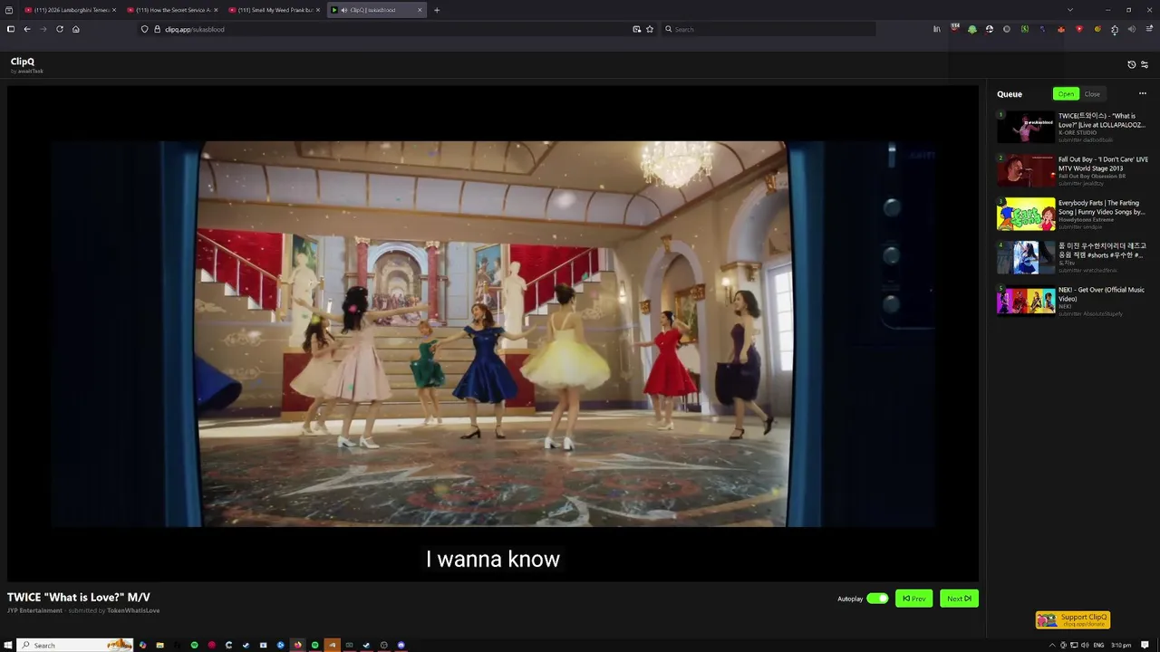This screenshot has width=1160, height=652.
Task: Click Fall Out Boy 'I Don't Care' title
Action: point(1103,164)
